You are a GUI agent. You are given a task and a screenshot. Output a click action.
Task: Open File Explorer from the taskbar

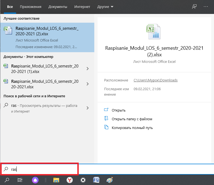coord(56,180)
